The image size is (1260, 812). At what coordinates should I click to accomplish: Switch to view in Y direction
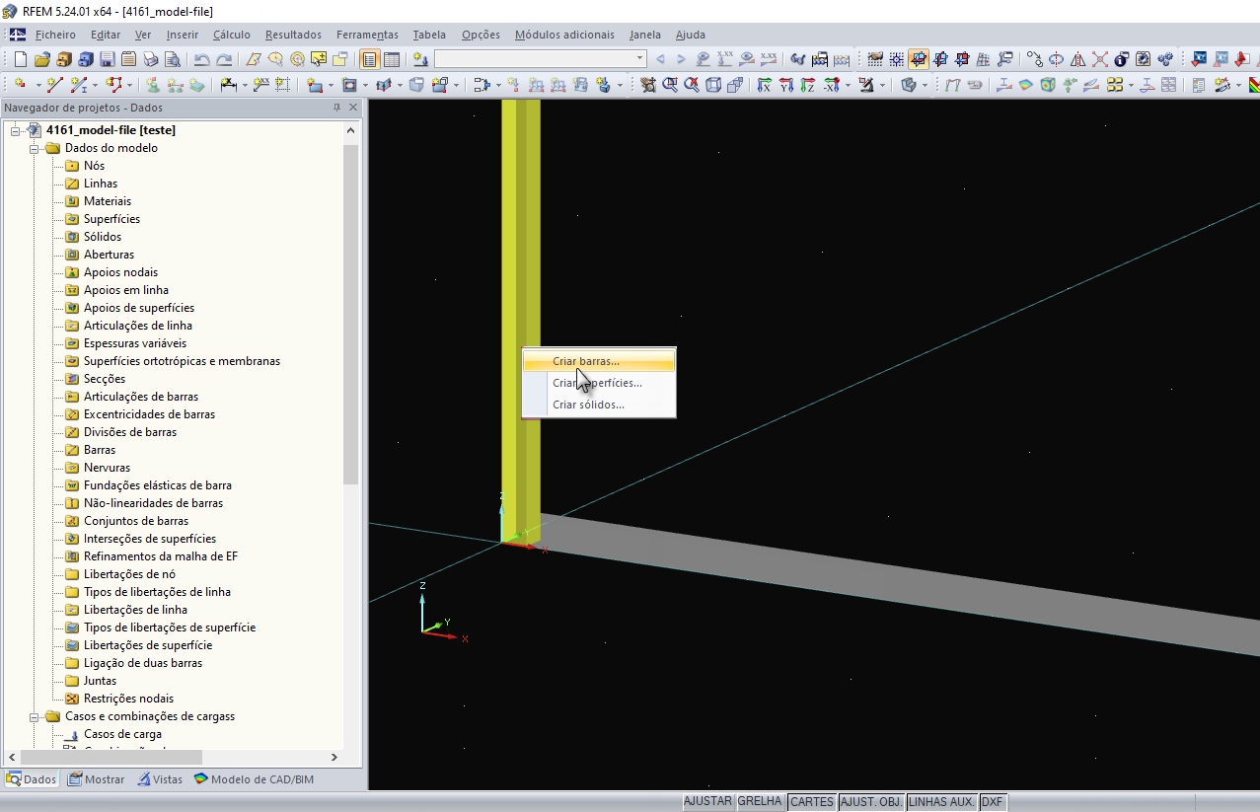(x=786, y=85)
